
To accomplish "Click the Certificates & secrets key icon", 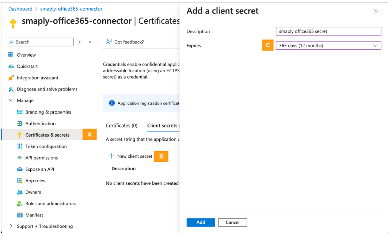I will (20, 135).
